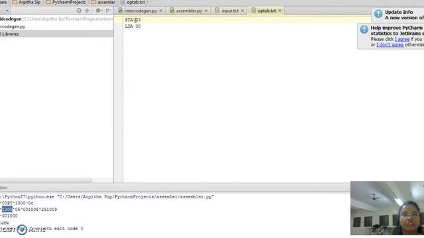The height and width of the screenshot is (238, 424).
Task: Switch to the input.txt tab
Action: click(x=230, y=11)
